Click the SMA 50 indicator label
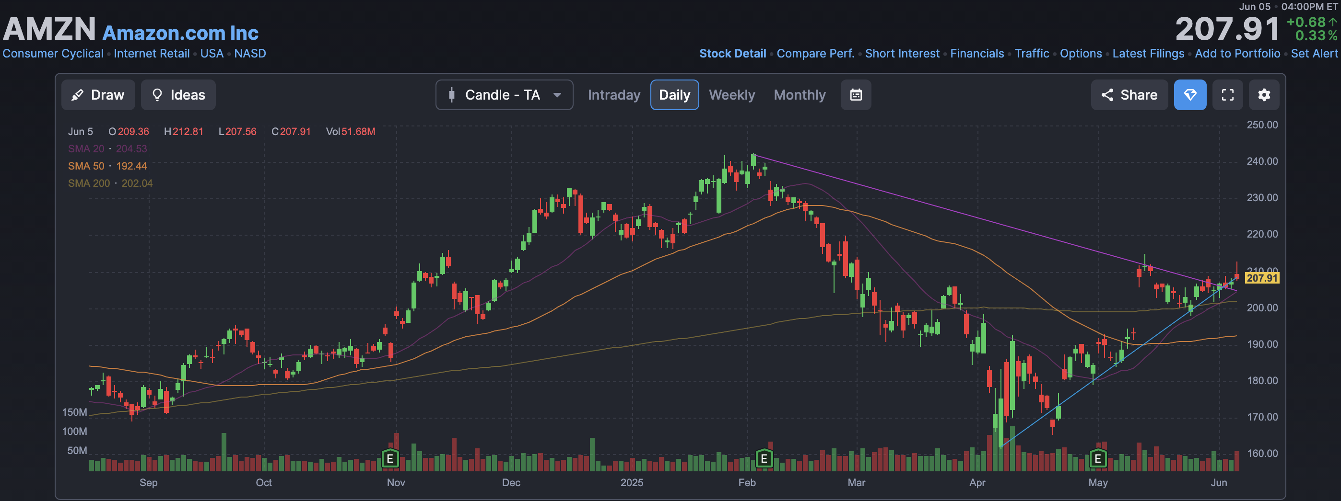1341x501 pixels. tap(86, 166)
